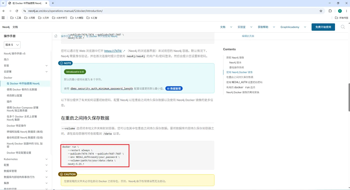Open the 实验室 navigation dropdown
The width and height of the screenshot is (350, 190).
point(245,27)
